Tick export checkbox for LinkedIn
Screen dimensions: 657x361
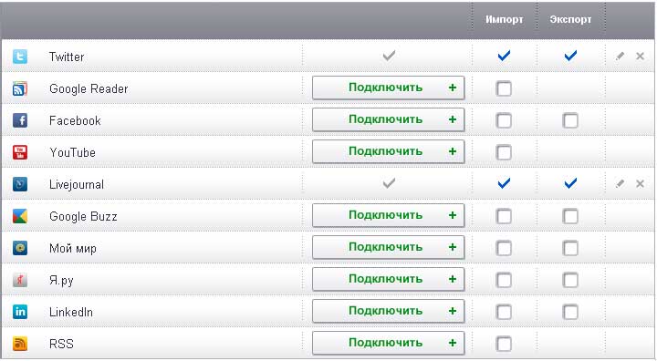click(570, 312)
